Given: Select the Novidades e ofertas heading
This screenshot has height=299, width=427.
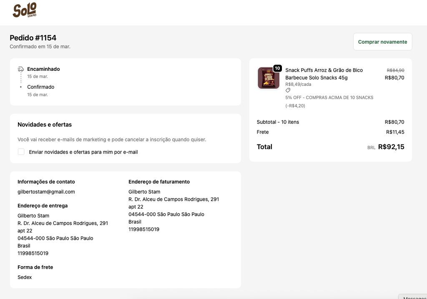Looking at the screenshot, I should [45, 125].
